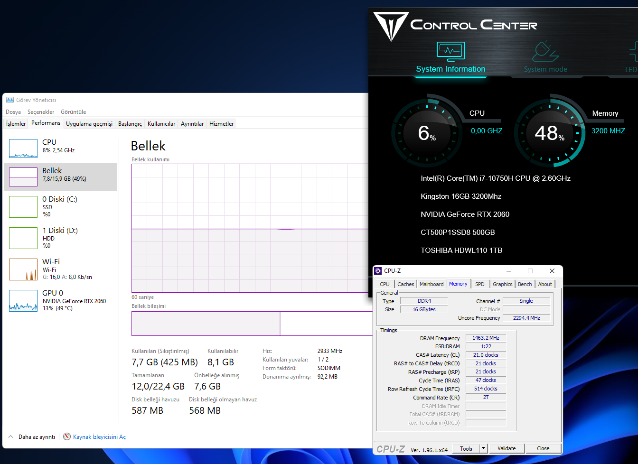Click Command Rate 2T value

click(x=486, y=397)
